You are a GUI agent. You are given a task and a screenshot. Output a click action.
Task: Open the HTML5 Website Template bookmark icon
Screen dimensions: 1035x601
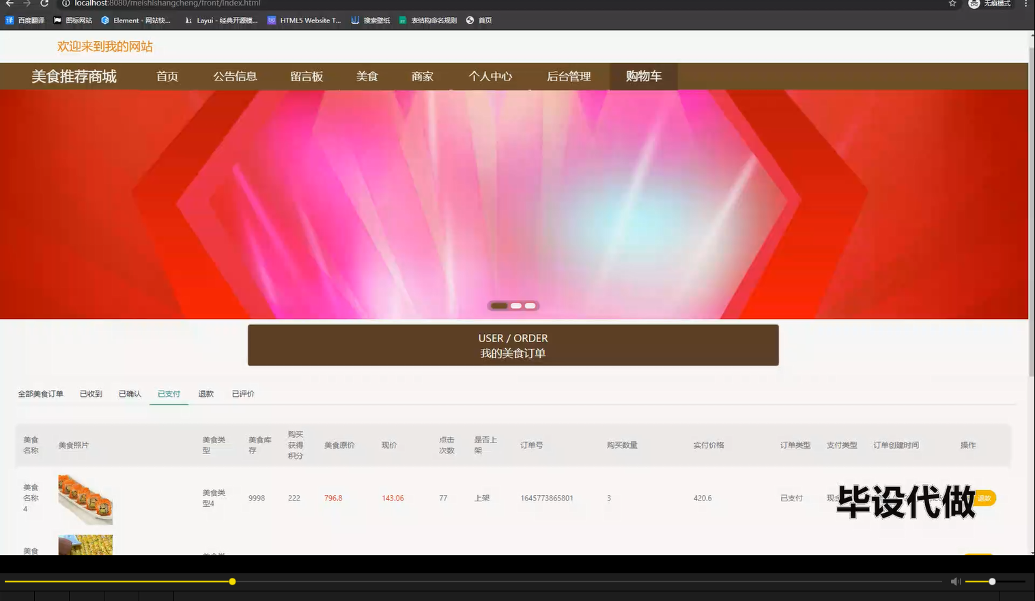point(272,20)
